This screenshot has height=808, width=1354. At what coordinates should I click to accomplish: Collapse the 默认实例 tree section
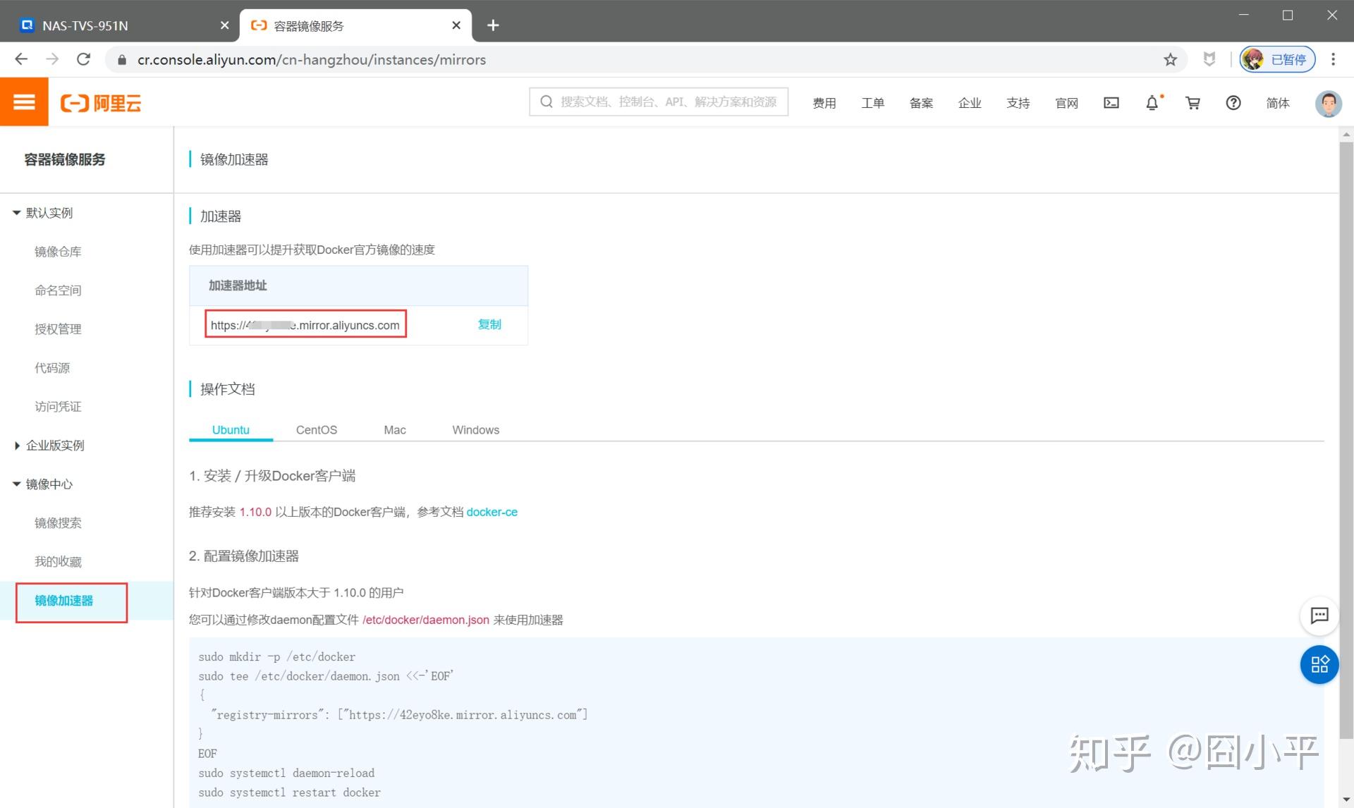16,213
